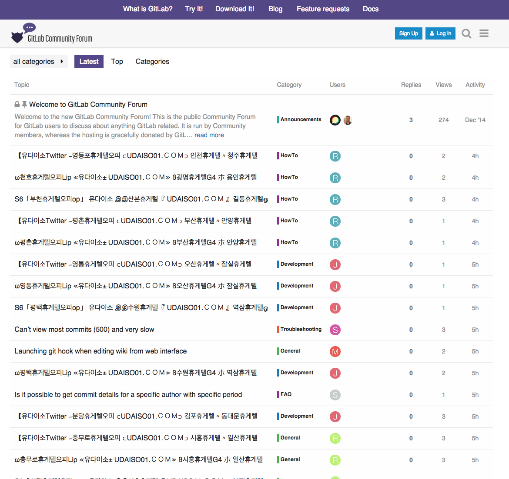This screenshot has height=479, width=509.
Task: Open the search magnifier icon
Action: click(x=466, y=33)
